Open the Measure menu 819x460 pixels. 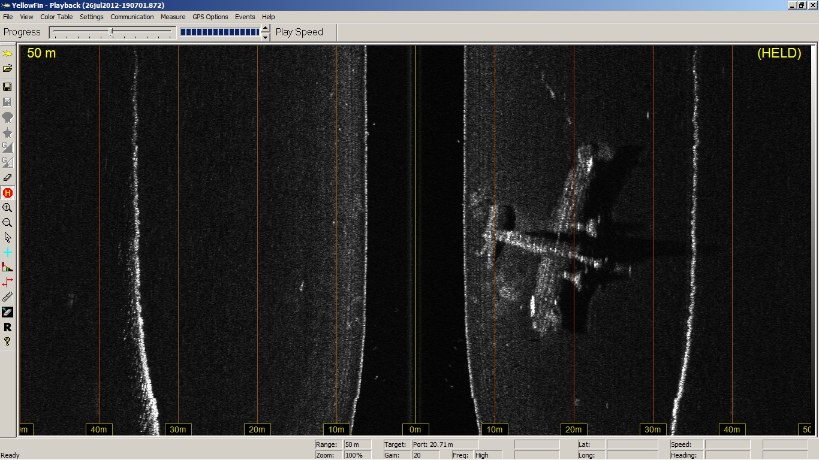point(173,17)
